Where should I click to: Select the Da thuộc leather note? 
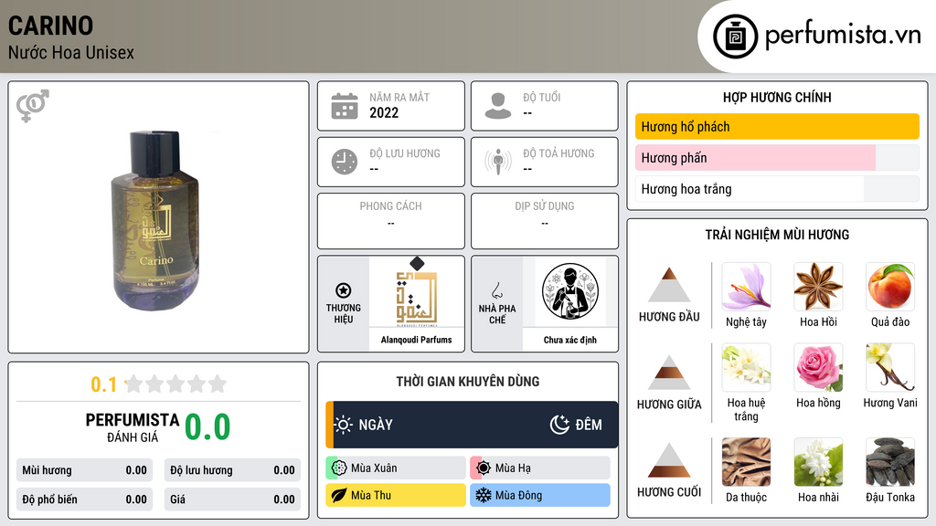coord(746,462)
